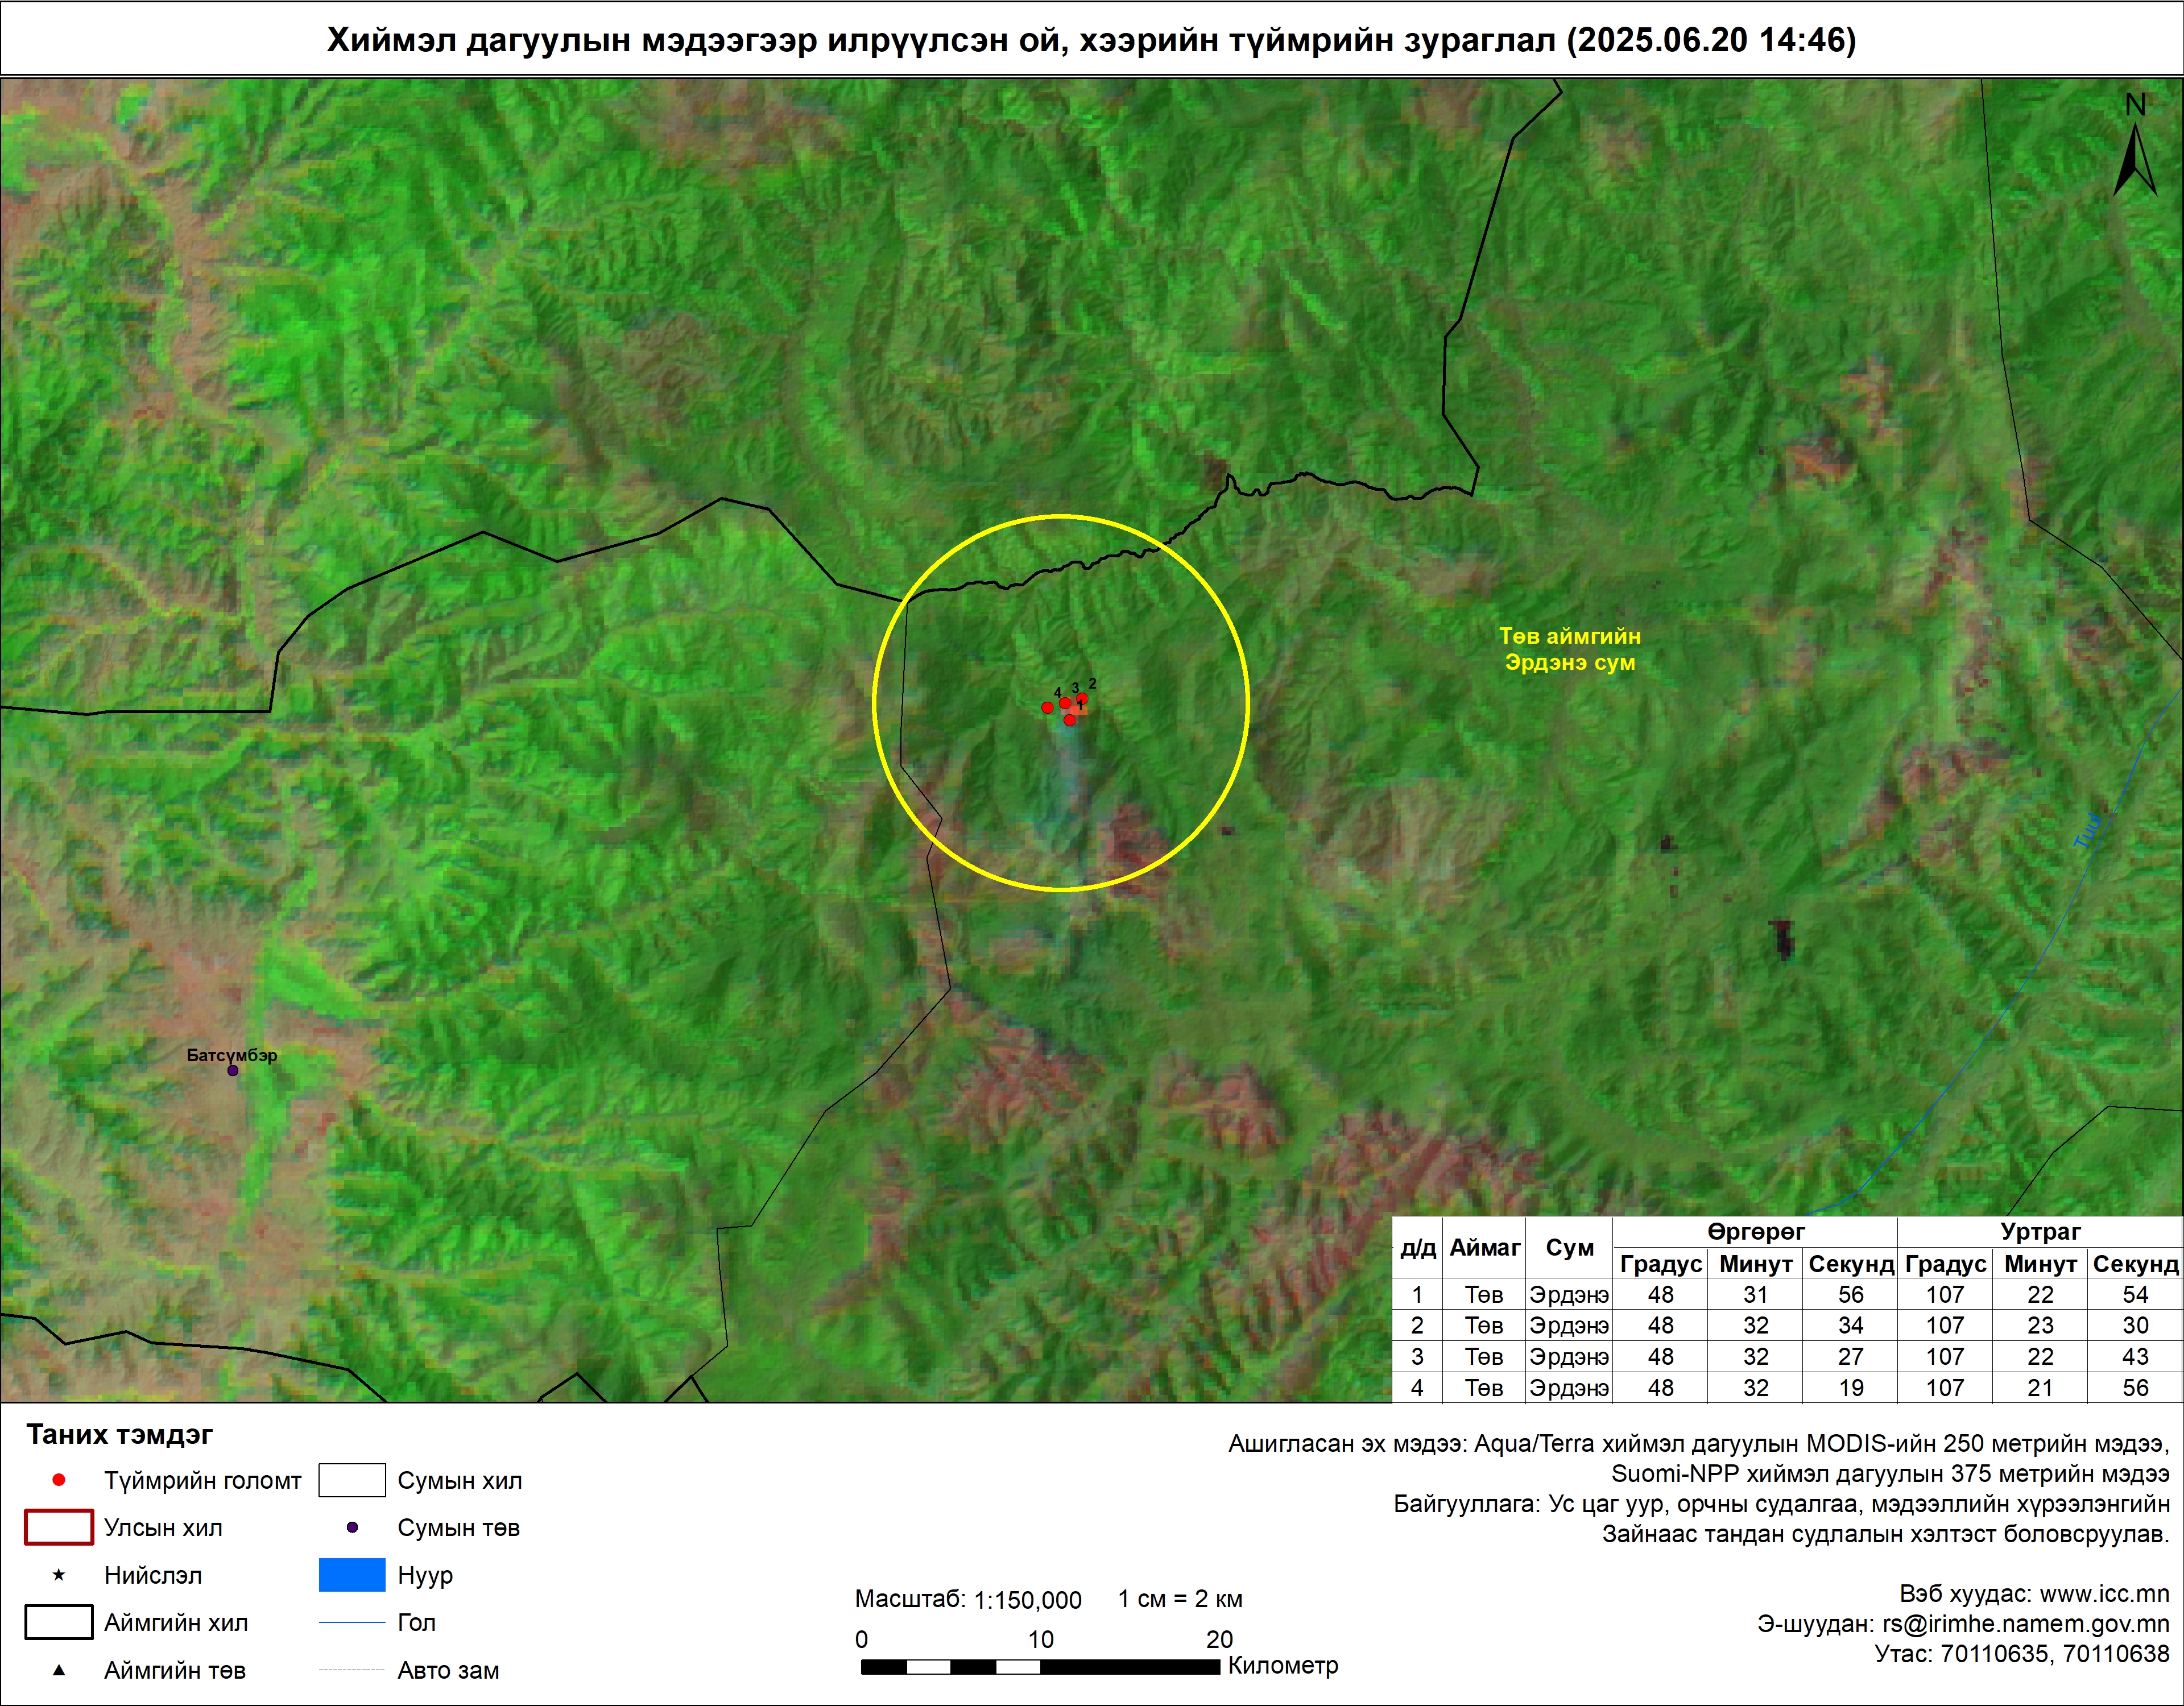Click the aimag border legend box
Image resolution: width=2184 pixels, height=1706 pixels.
pos(59,1622)
